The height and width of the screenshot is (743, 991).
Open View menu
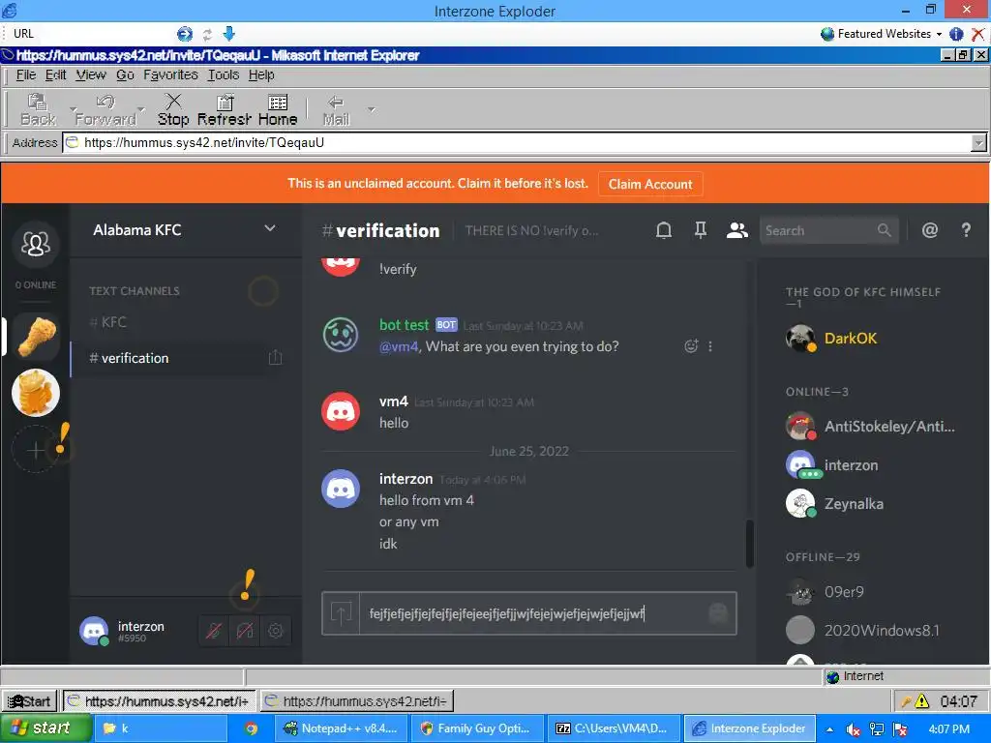point(91,75)
